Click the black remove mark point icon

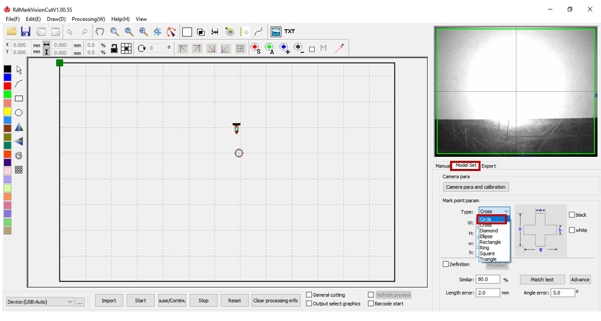[x=299, y=48]
